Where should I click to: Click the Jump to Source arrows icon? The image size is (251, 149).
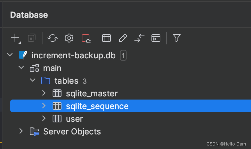139,38
